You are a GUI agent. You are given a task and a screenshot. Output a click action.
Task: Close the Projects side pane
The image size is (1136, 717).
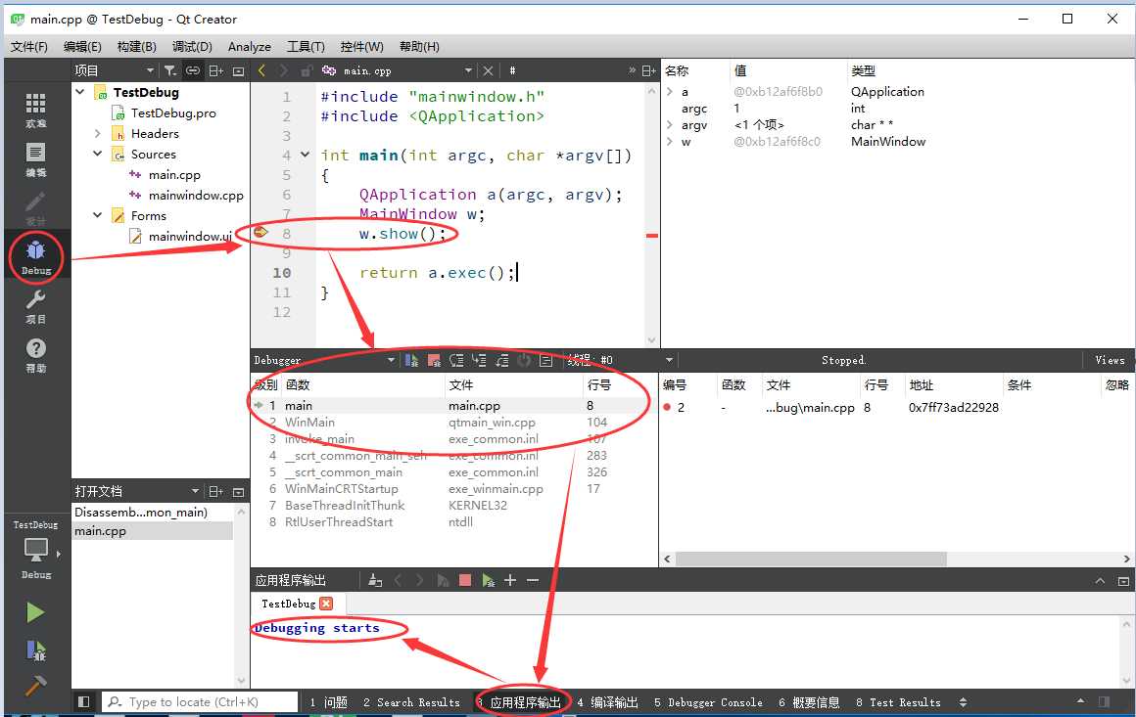click(238, 70)
